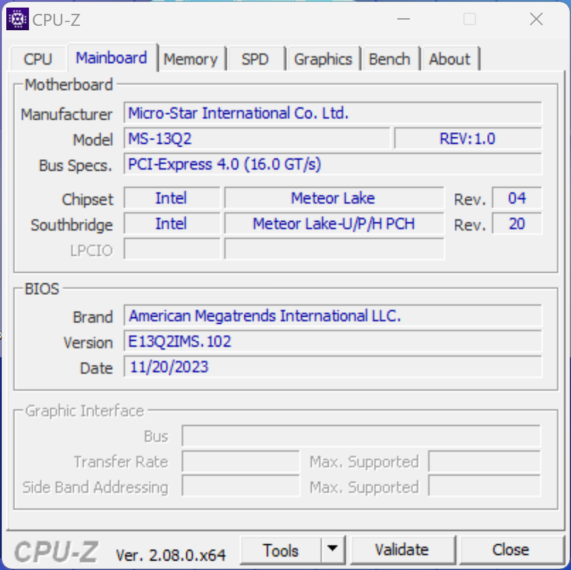
Task: Click the empty Transfer Rate field
Action: tap(240, 462)
